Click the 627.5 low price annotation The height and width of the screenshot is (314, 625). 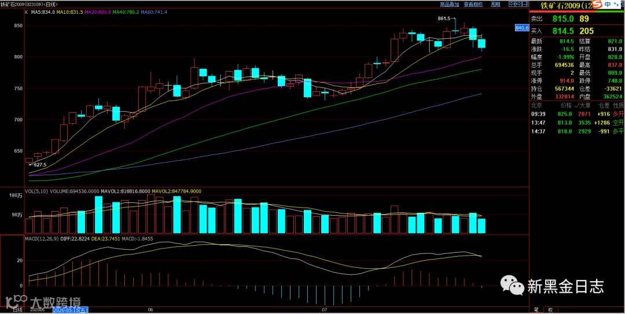40,165
